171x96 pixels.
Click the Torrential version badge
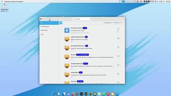click(x=85, y=28)
